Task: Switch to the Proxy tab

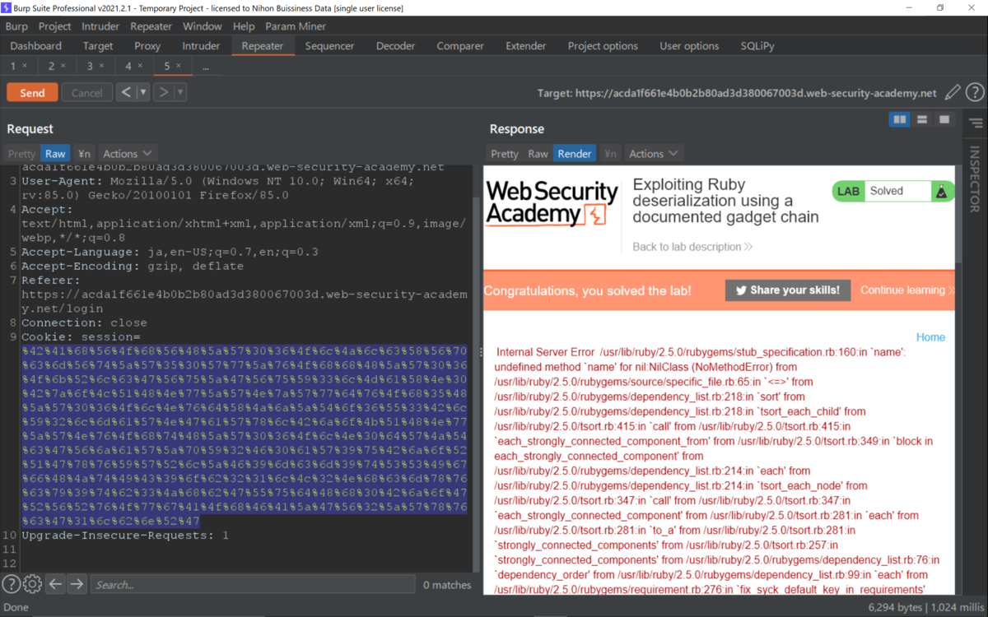Action: point(148,46)
